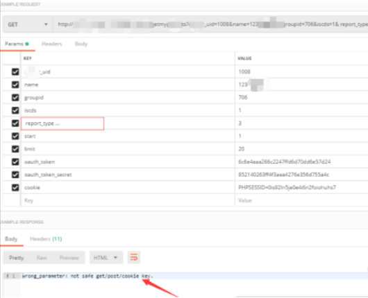Open the GET method dropdown
This screenshot has height=298, width=368.
28,24
